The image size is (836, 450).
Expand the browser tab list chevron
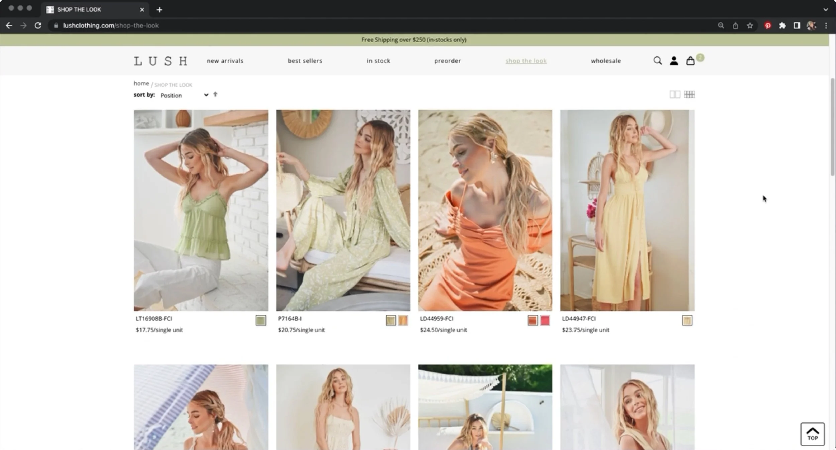[x=825, y=10]
